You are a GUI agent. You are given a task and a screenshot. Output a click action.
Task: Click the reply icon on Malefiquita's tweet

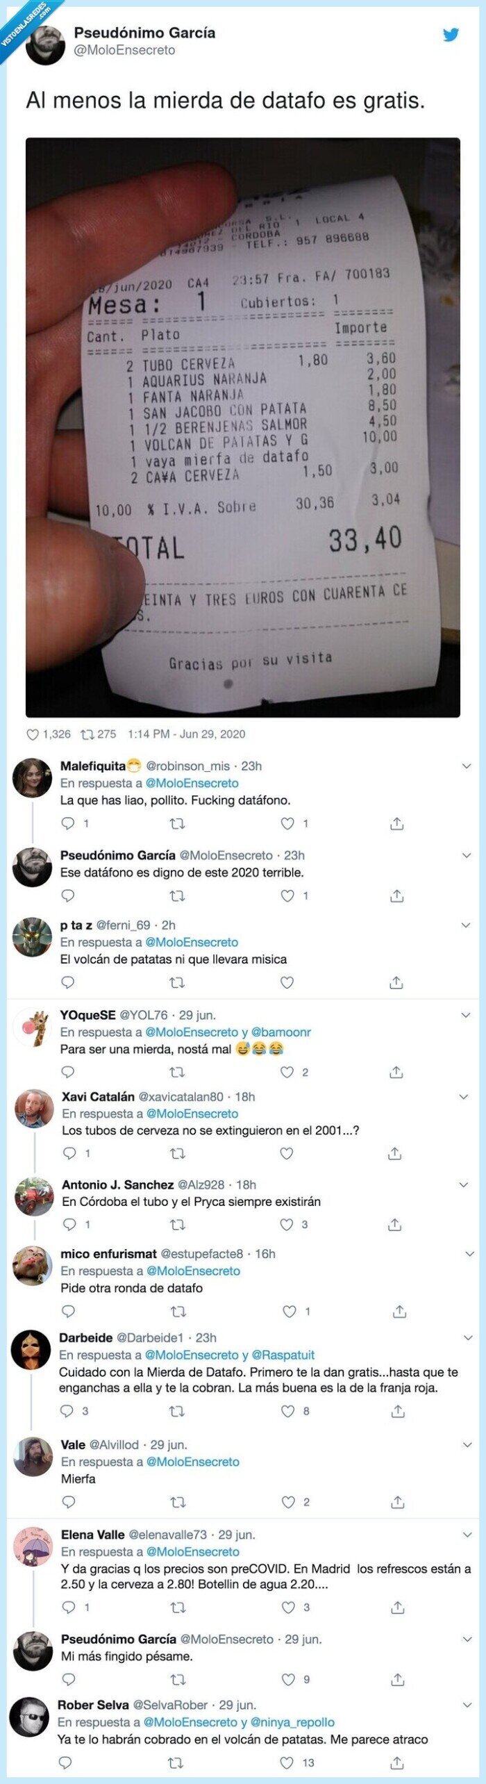67,824
